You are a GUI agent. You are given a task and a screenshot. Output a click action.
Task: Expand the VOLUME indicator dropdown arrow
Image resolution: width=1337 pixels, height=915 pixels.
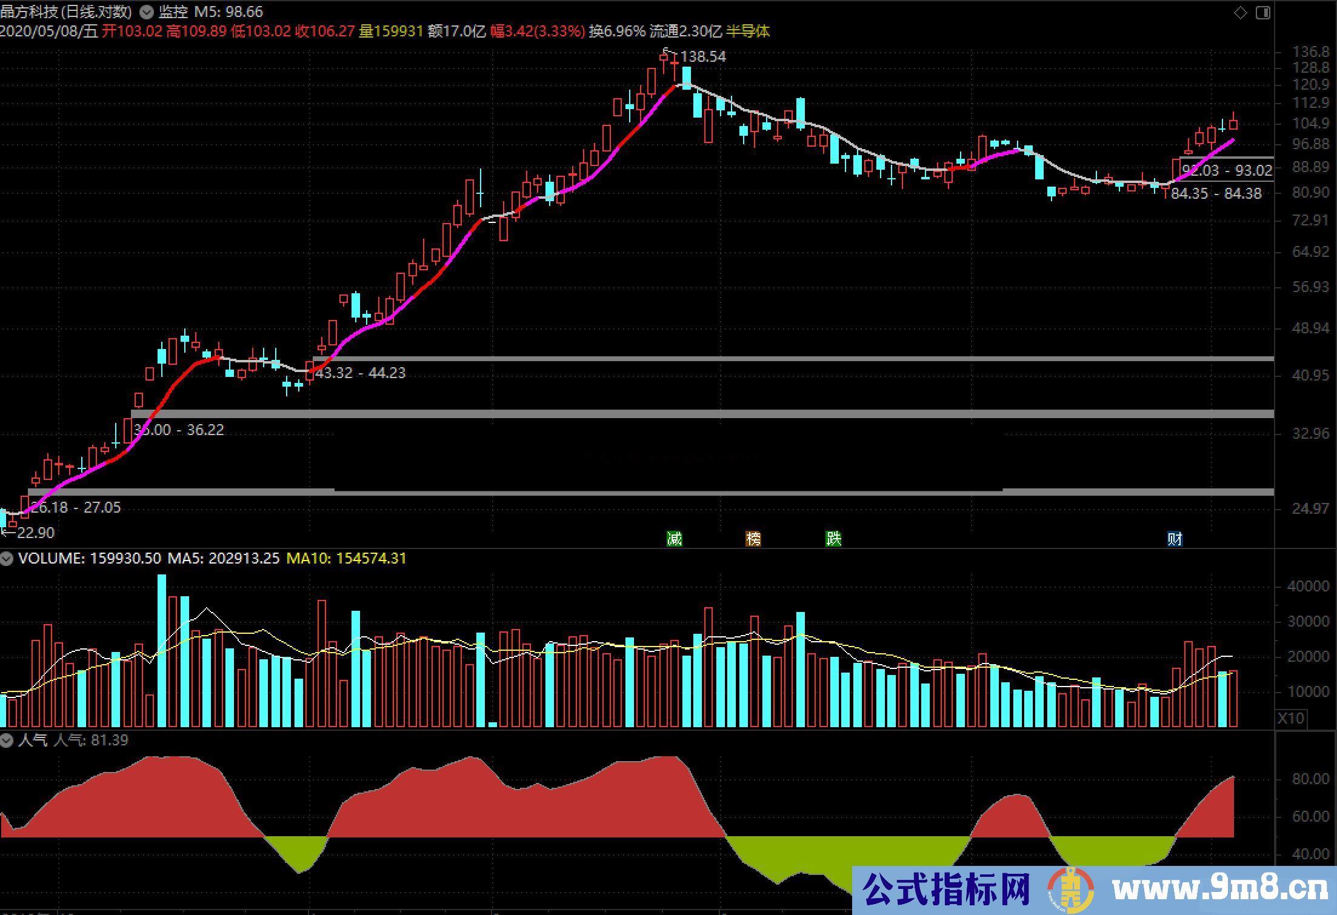point(7,559)
